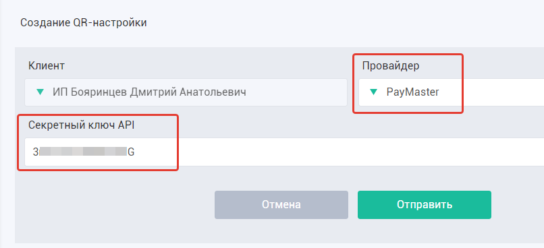Submit the form with Отправить
544x248 pixels.
[x=425, y=205]
